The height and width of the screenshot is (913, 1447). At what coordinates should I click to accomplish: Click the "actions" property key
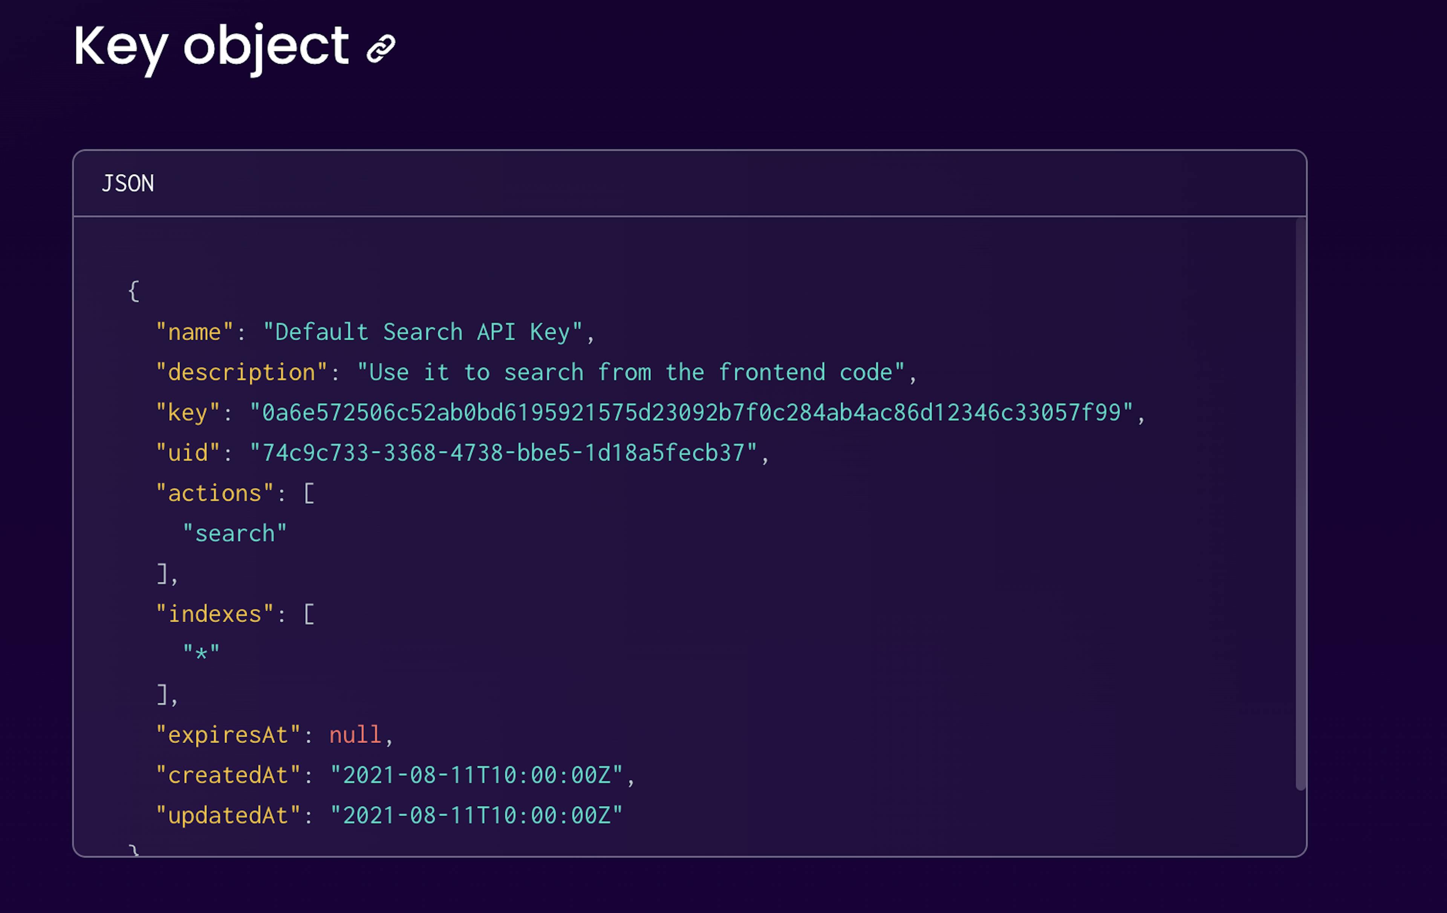[214, 494]
